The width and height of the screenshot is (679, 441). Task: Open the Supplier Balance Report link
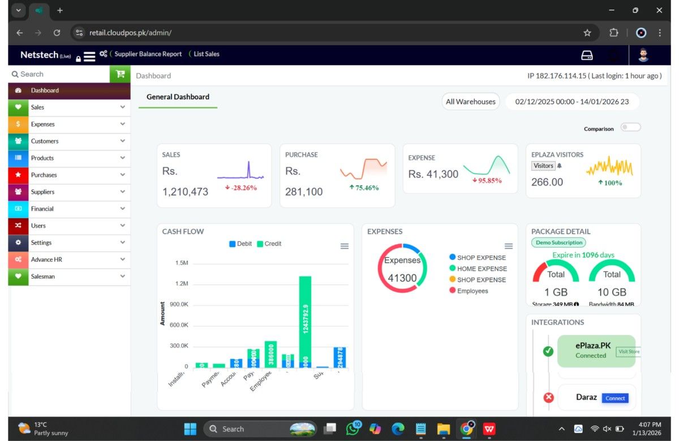tap(148, 54)
